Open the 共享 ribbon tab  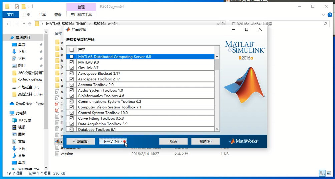pyautogui.click(x=42, y=15)
